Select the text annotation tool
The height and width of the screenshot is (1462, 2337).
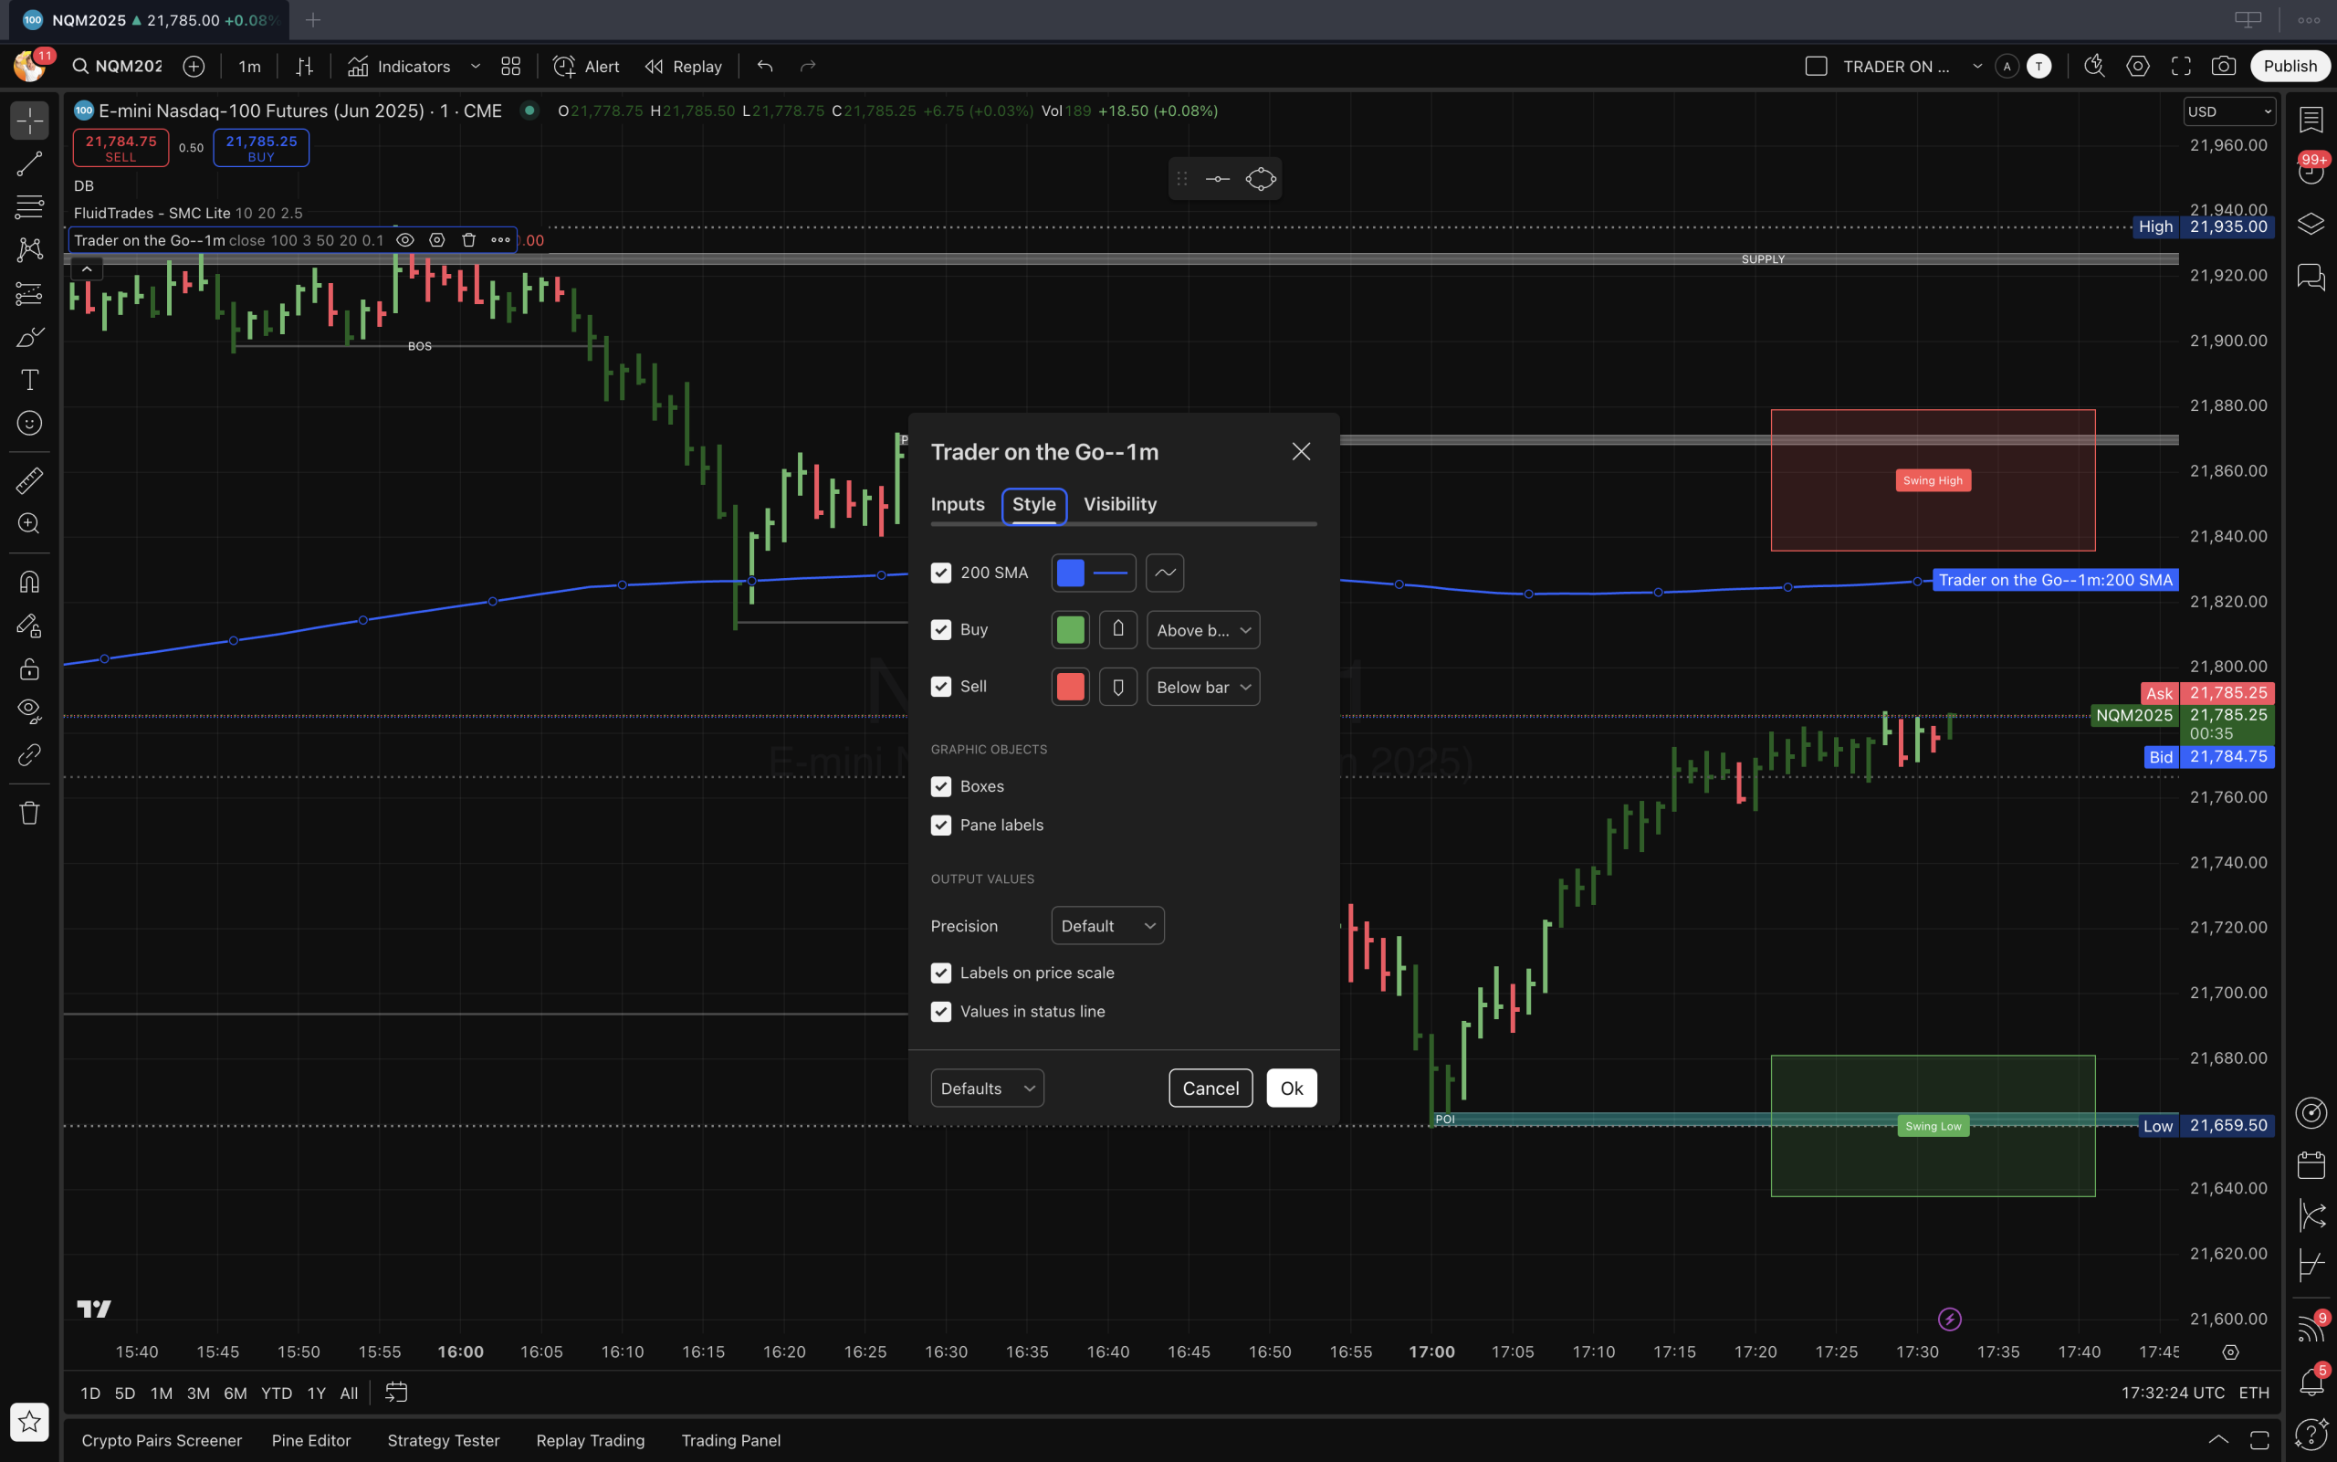coord(30,380)
